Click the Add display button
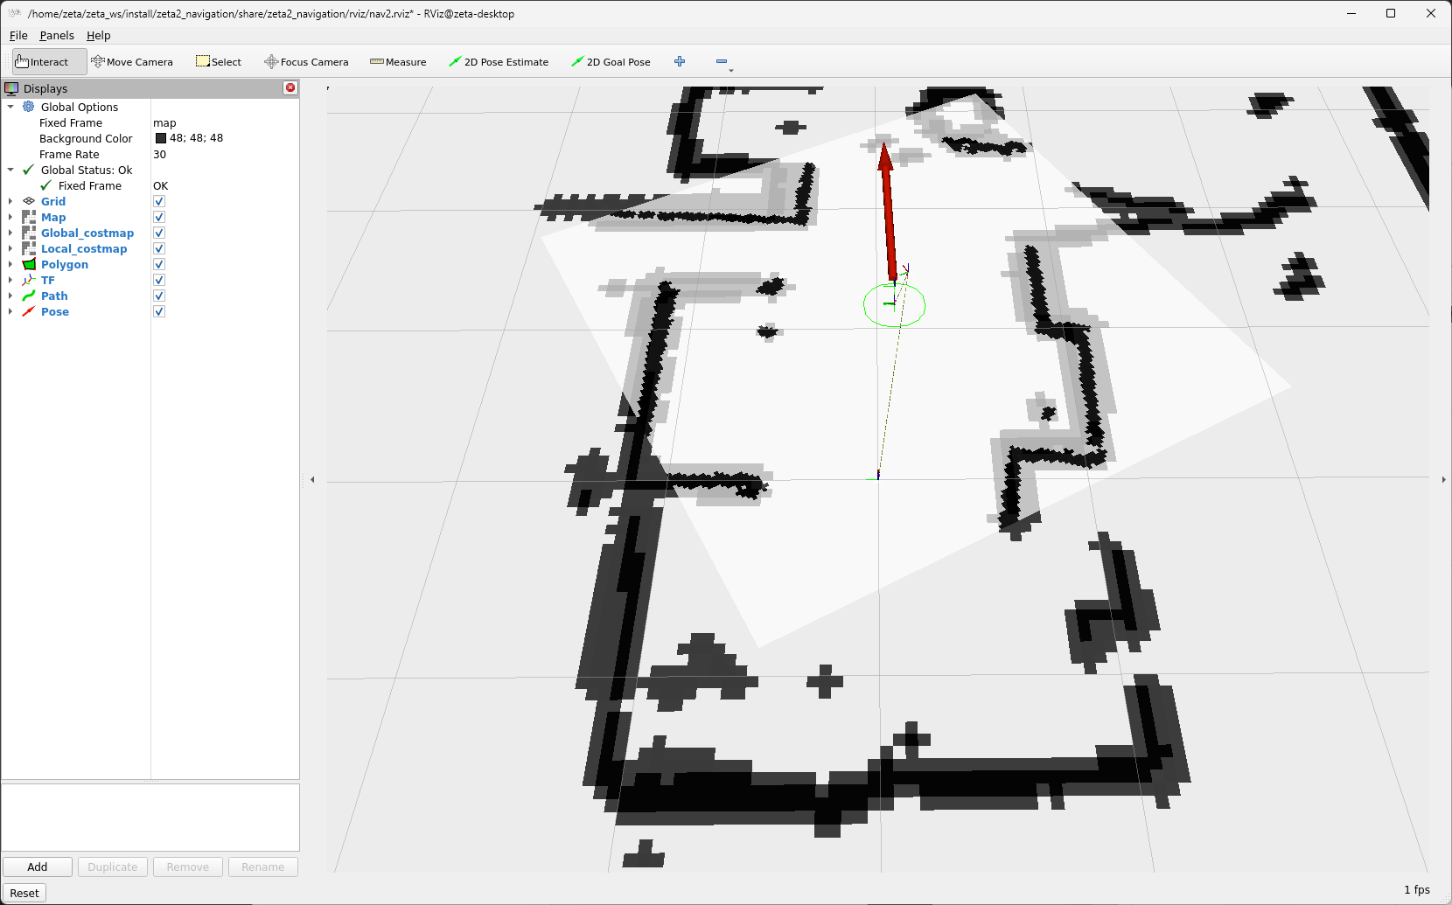 (x=38, y=867)
